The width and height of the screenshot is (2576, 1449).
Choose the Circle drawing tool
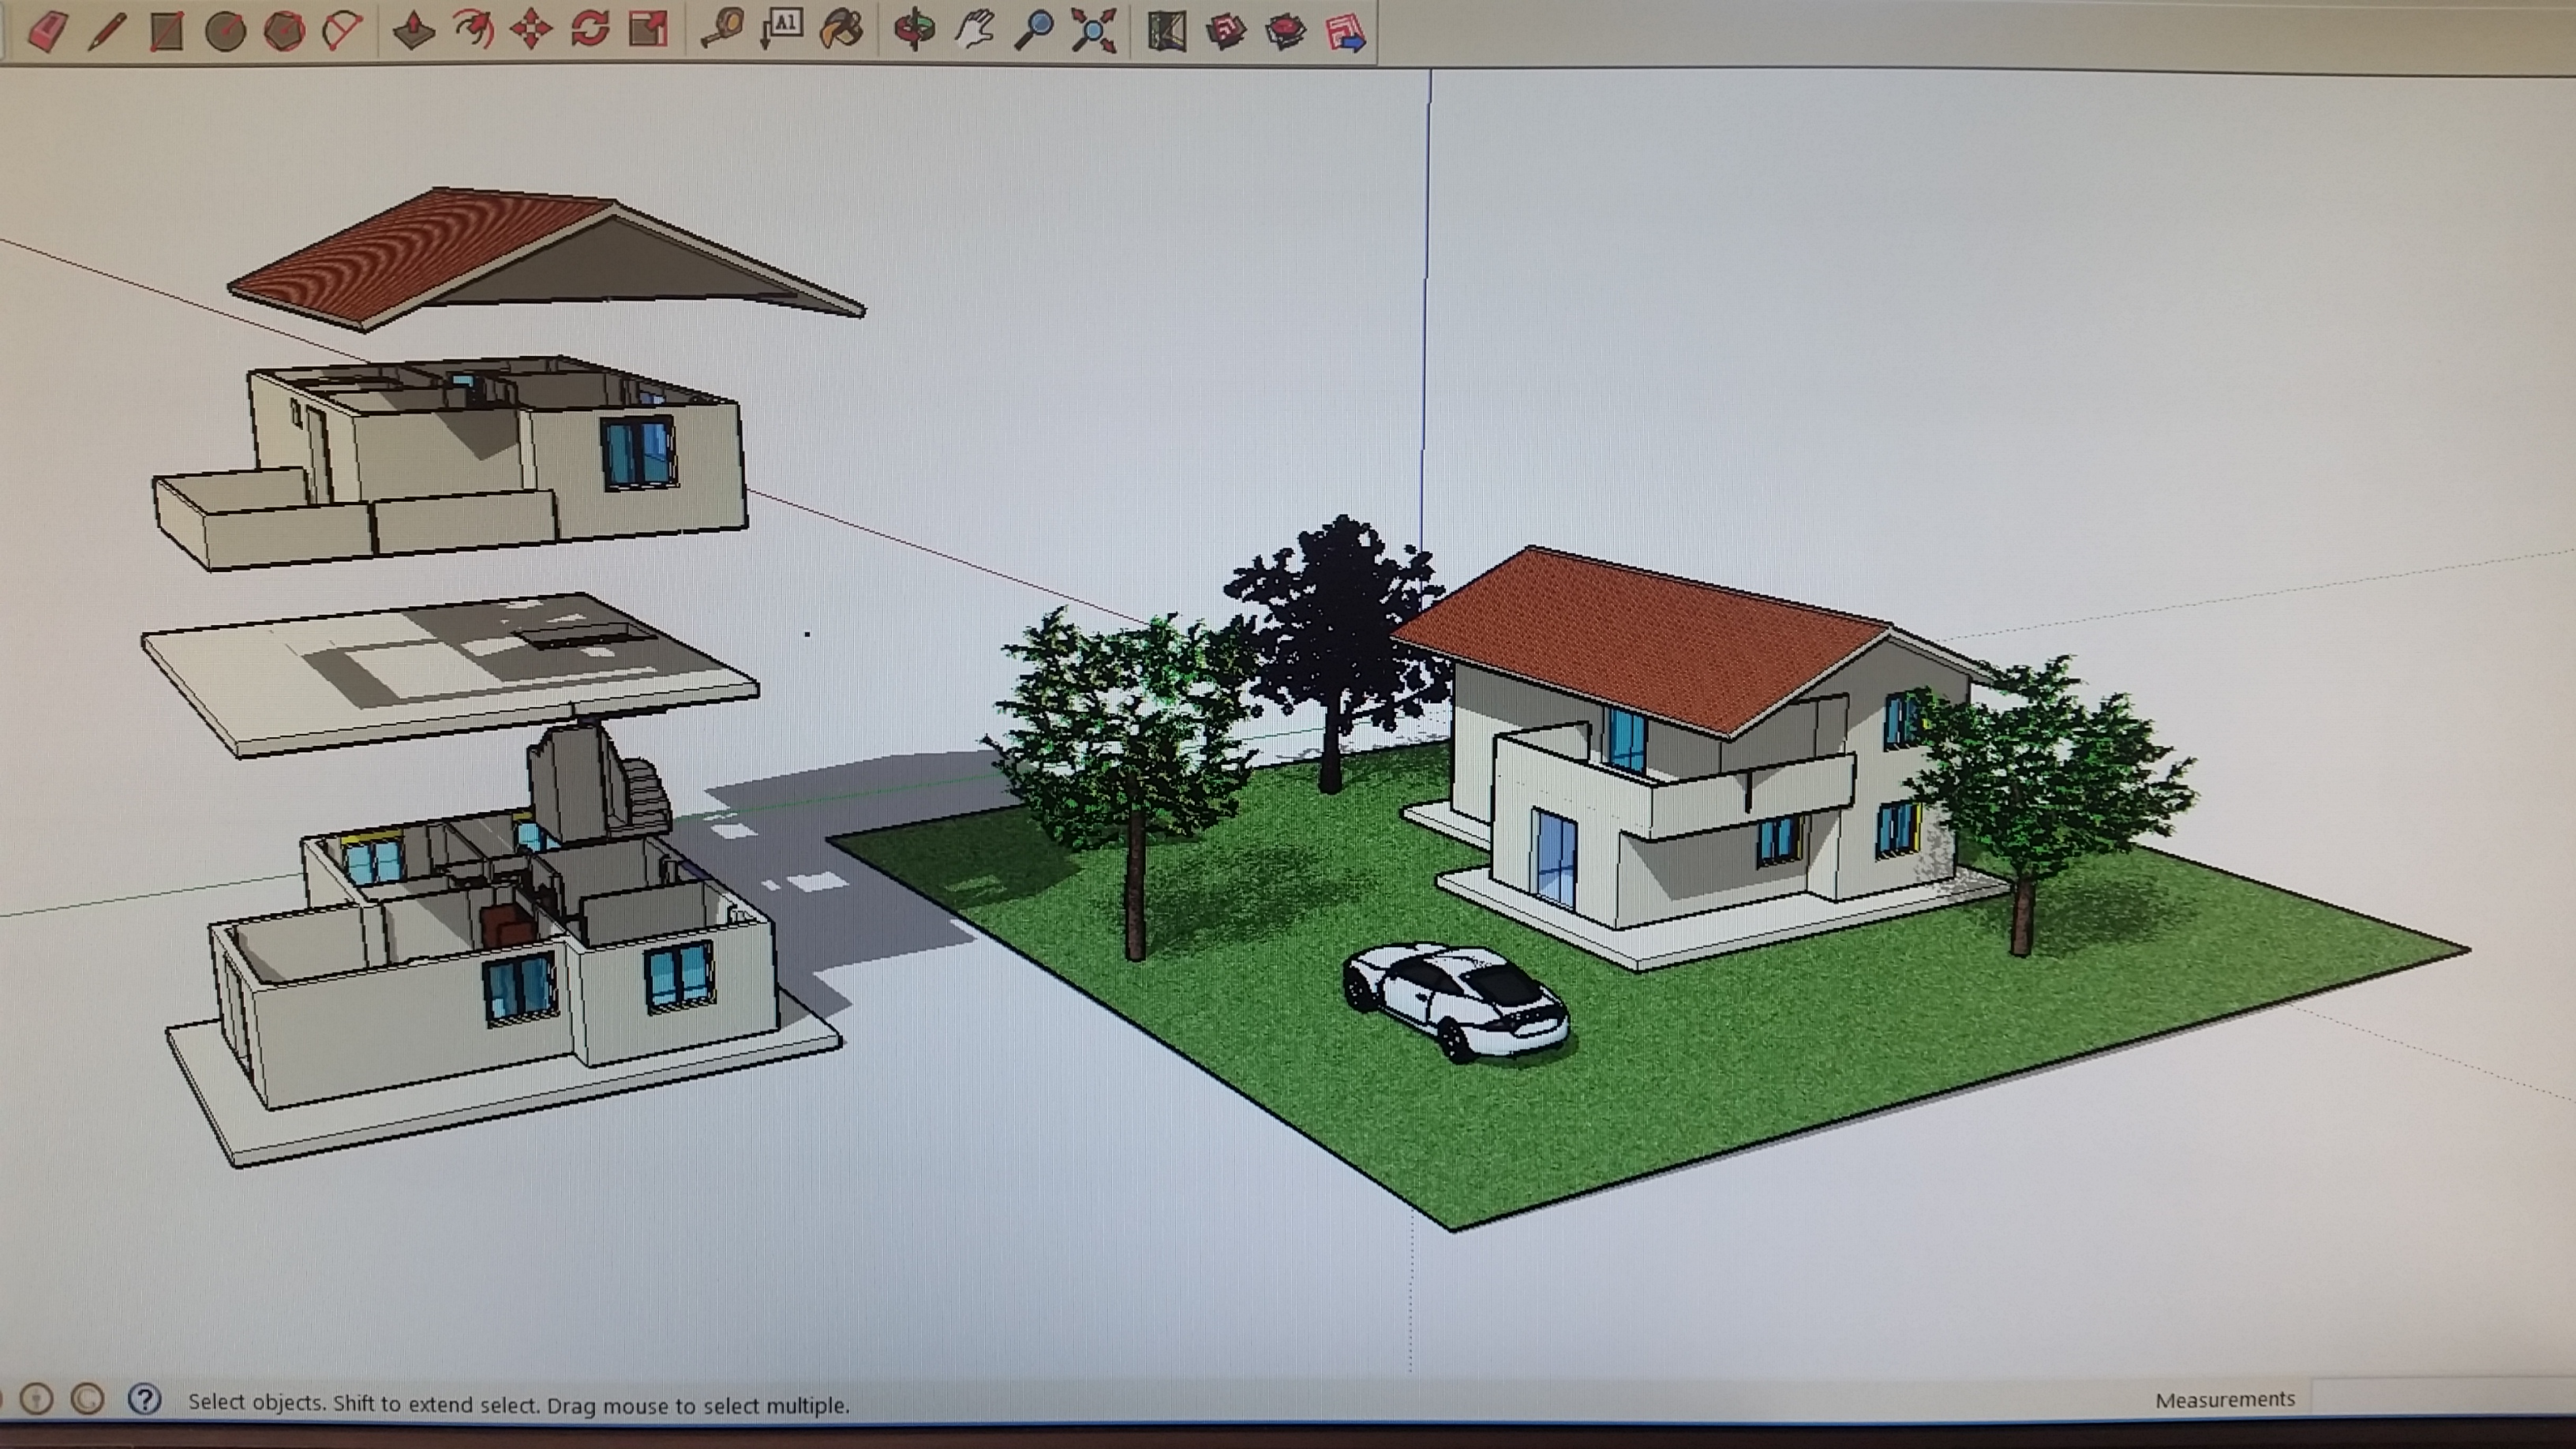tap(225, 30)
